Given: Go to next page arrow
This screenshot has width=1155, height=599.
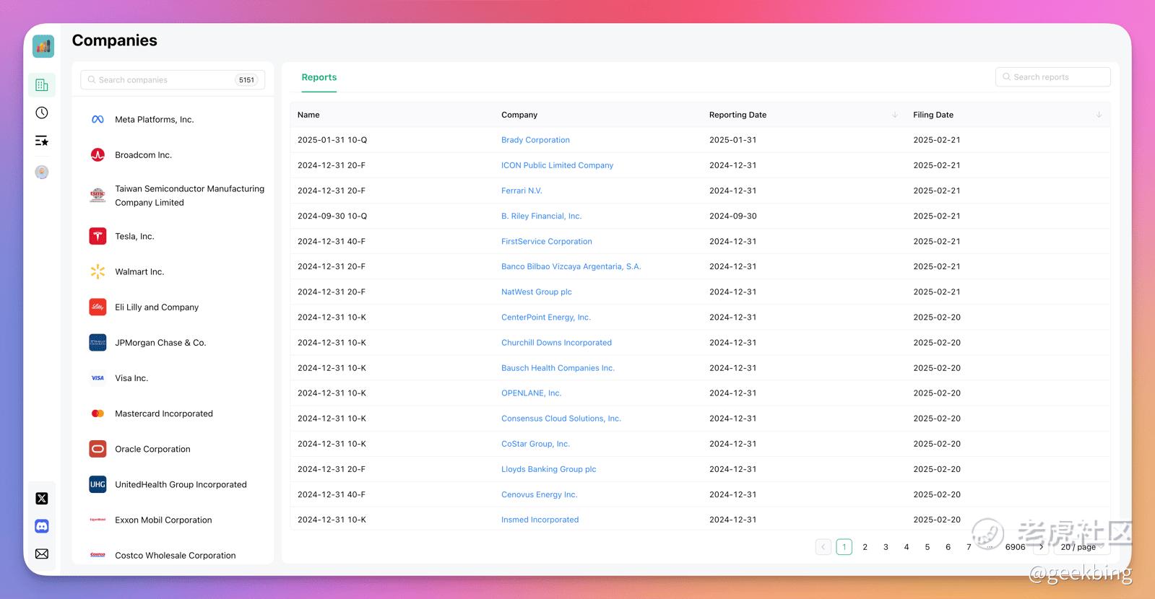Looking at the screenshot, I should point(1041,547).
